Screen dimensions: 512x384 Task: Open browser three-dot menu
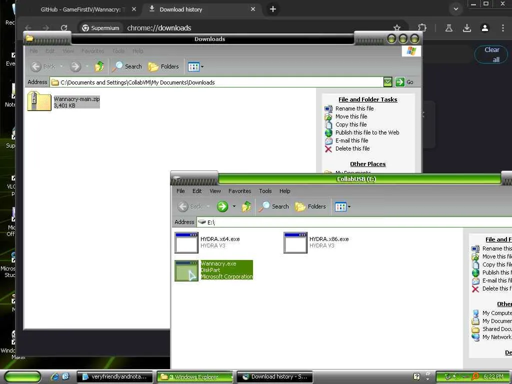(x=503, y=28)
